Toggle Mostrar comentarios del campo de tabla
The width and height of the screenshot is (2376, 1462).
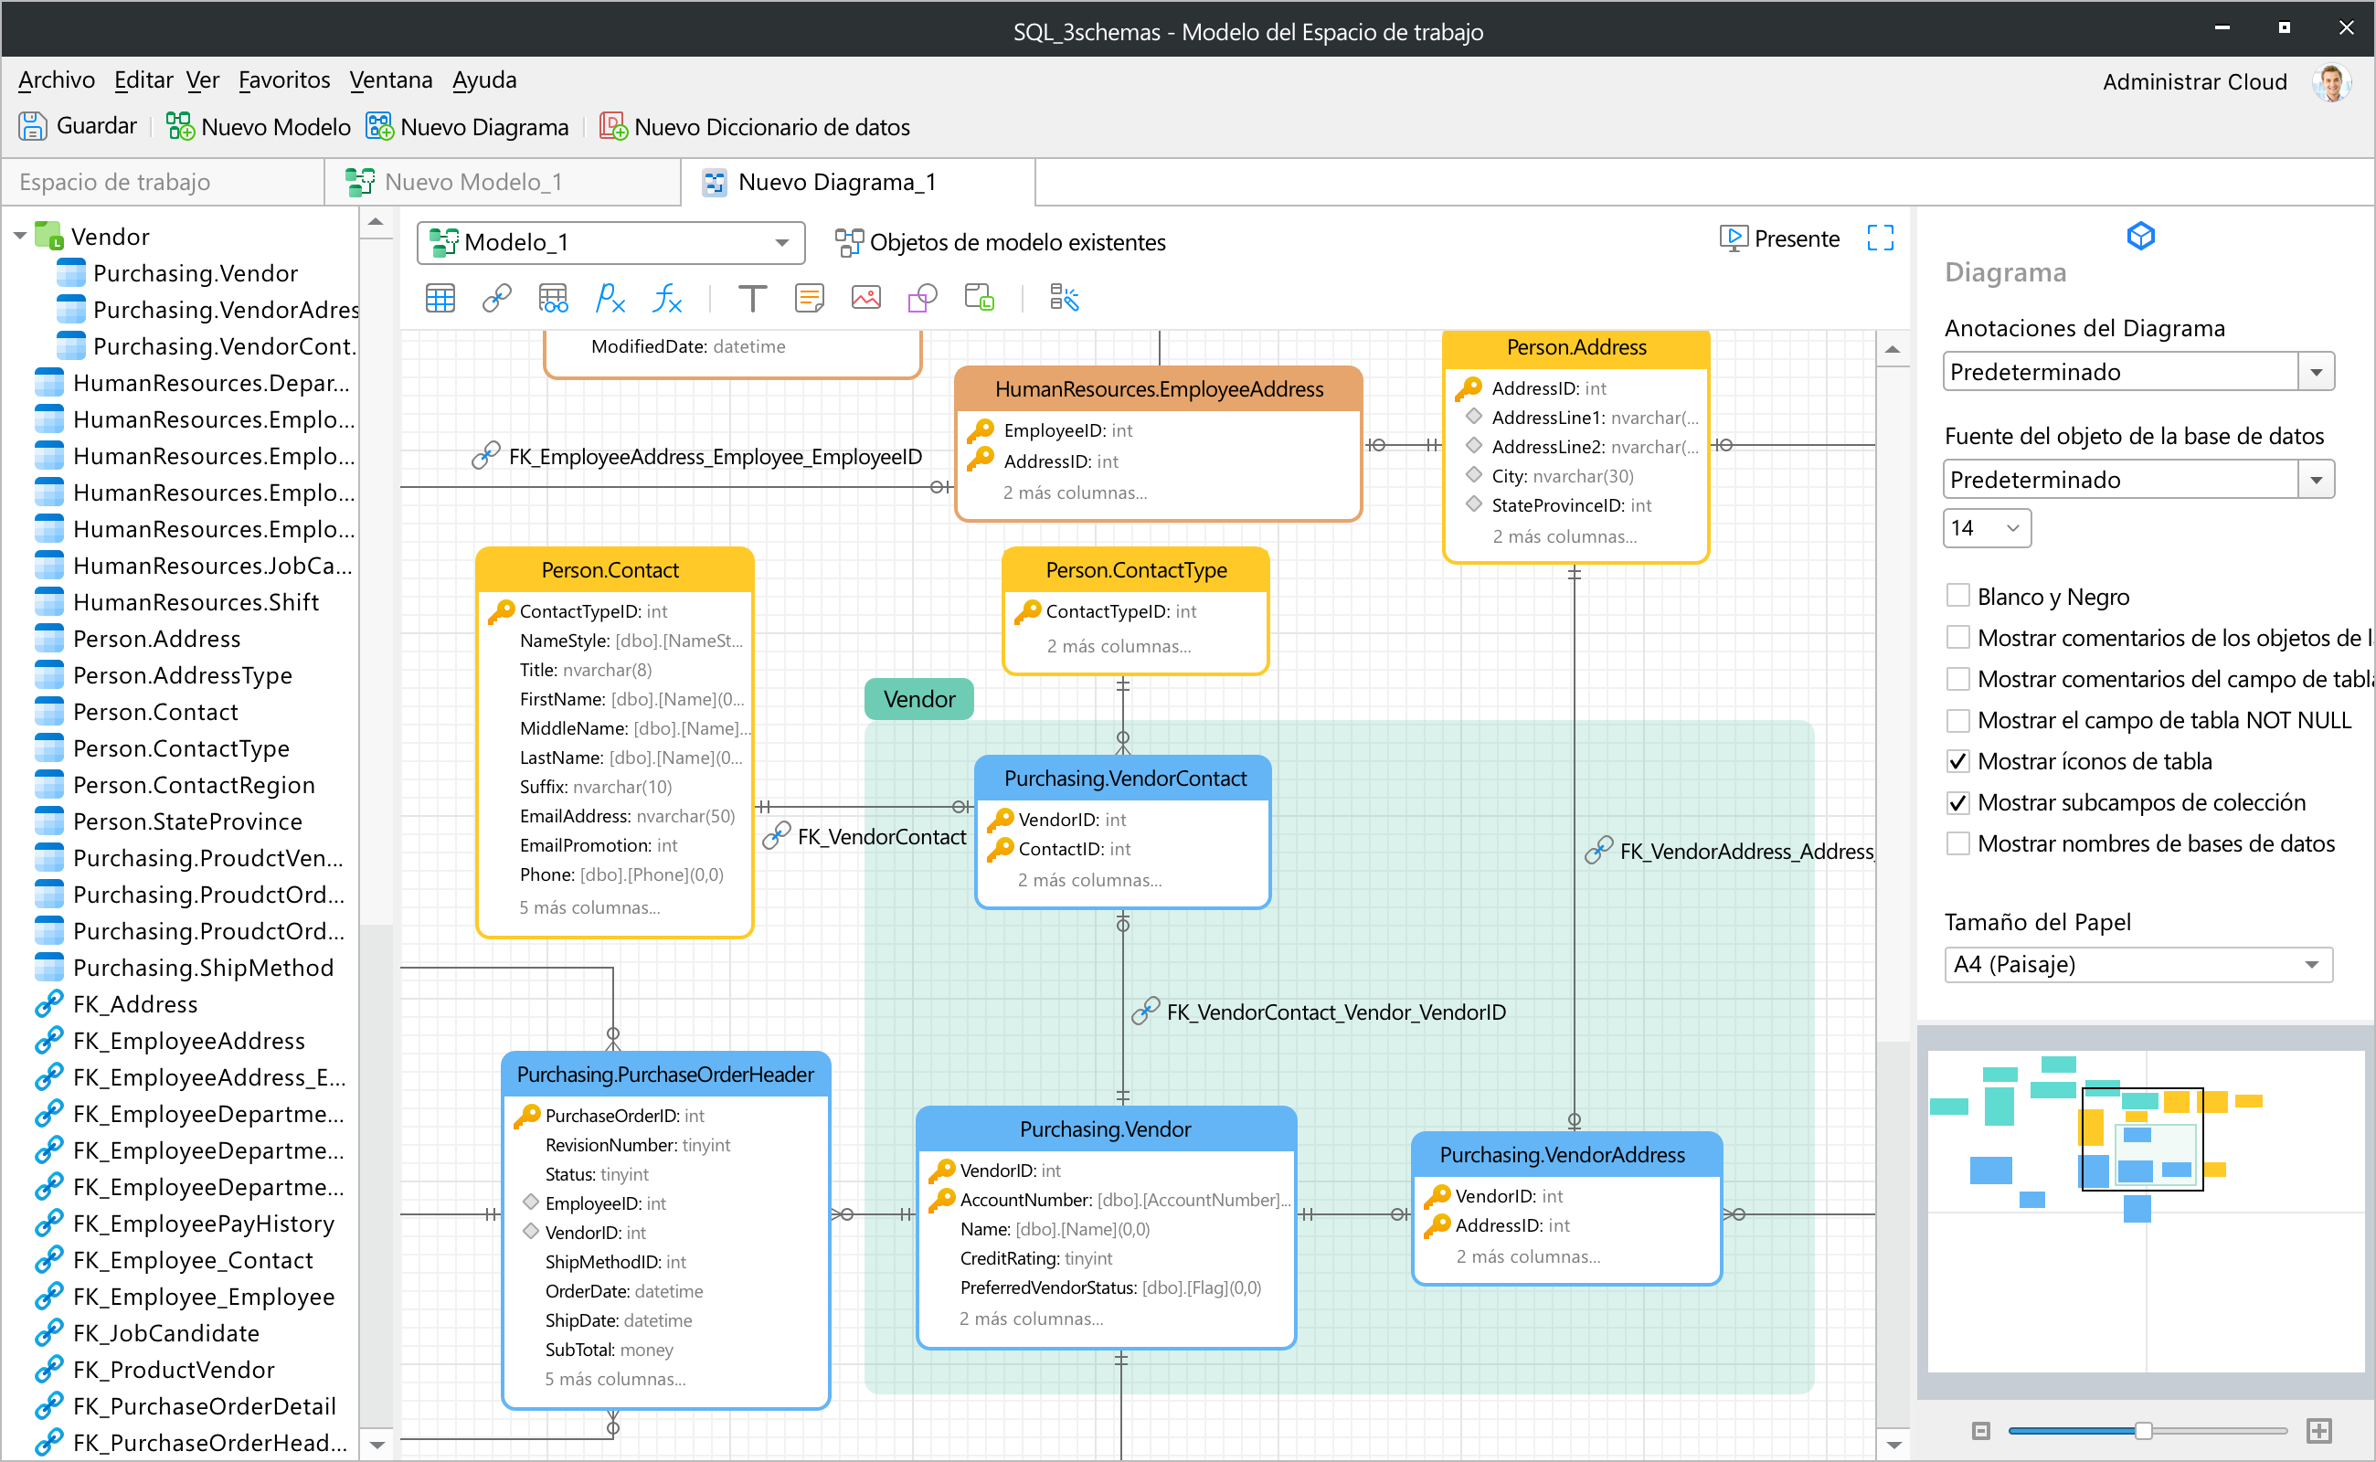pos(1957,679)
